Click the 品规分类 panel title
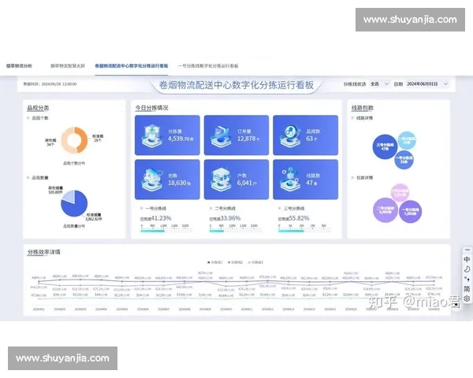The width and height of the screenshot is (473, 378). point(38,108)
